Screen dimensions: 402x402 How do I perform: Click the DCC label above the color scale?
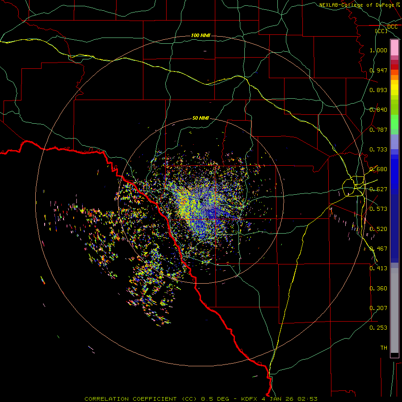click(392, 27)
